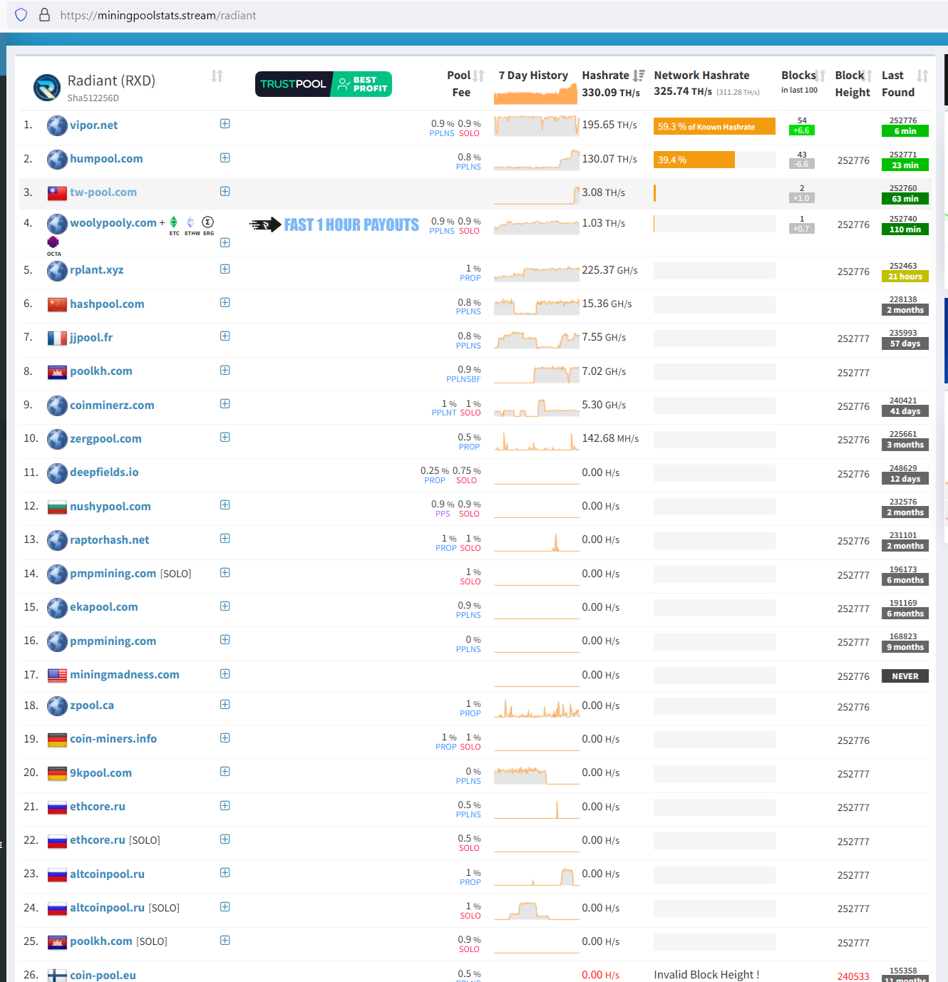Click the +6.6 blocks badge for vipor.net
This screenshot has width=948, height=982.
[x=802, y=130]
